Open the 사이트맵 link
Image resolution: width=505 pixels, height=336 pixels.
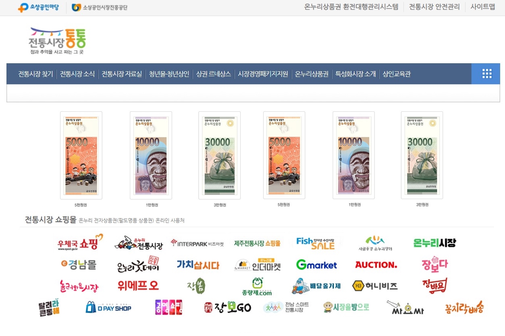coord(483,7)
